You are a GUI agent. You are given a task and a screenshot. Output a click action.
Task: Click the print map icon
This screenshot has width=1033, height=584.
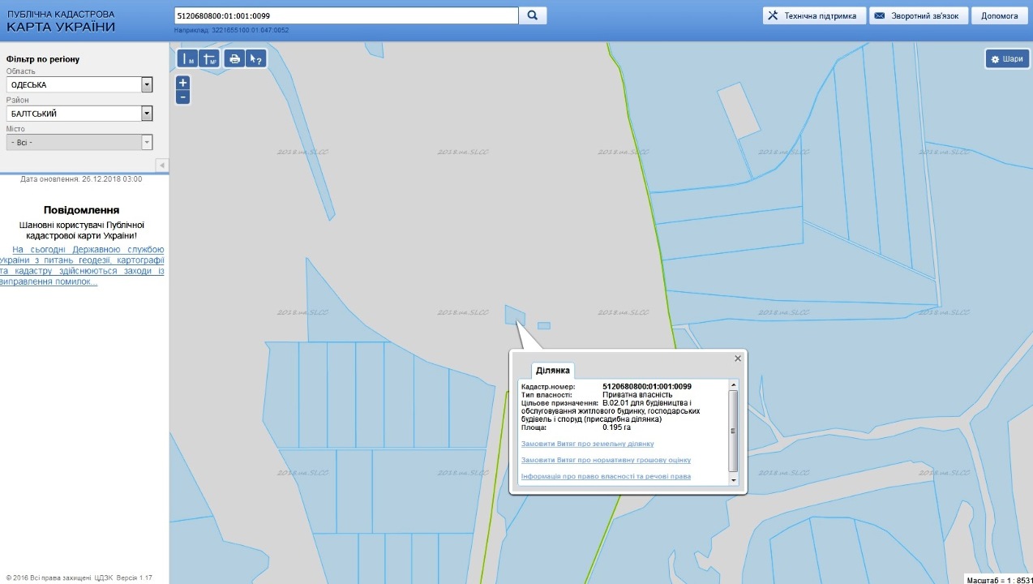(x=235, y=58)
